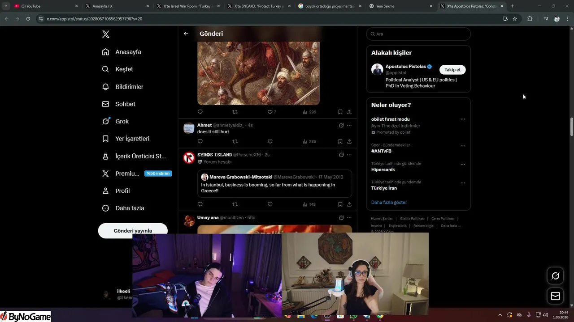Expand Daha fazla menu
574x322 pixels.
coord(123,208)
